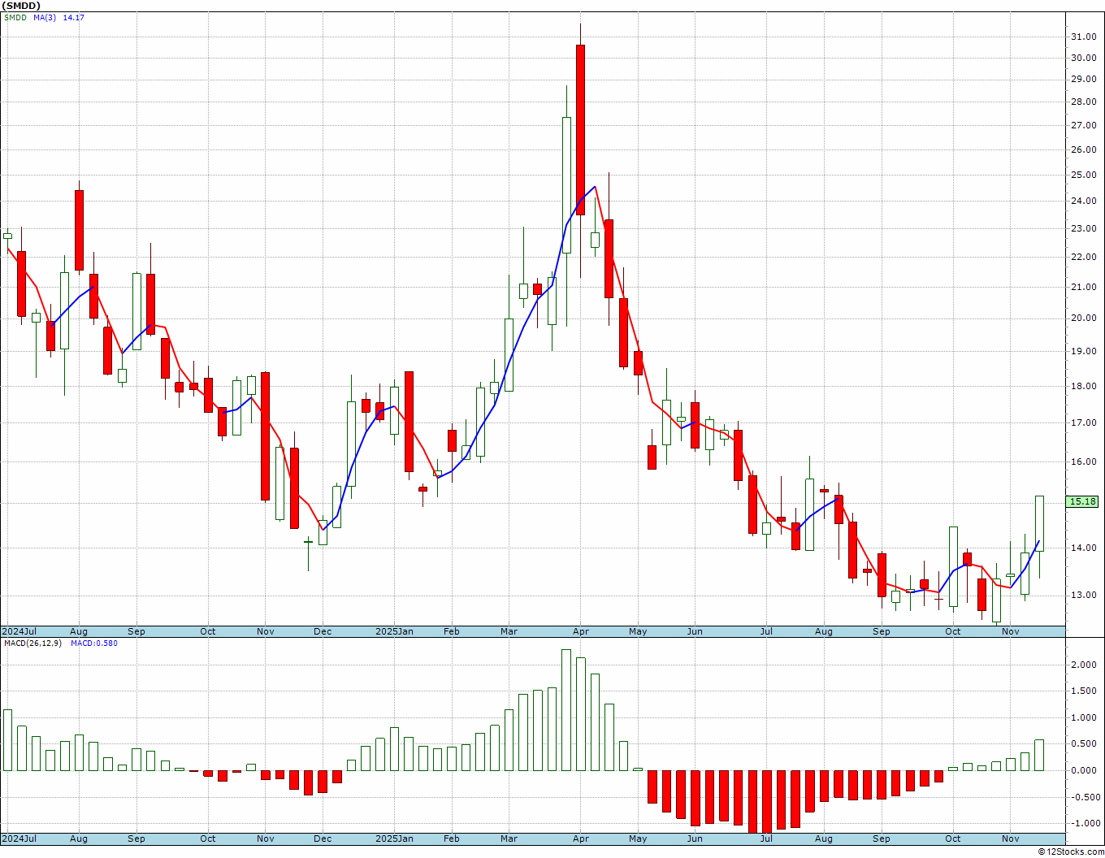Screen dimensions: 1105x858
Task: Select the 29.00 price axis label
Action: pos(1084,79)
